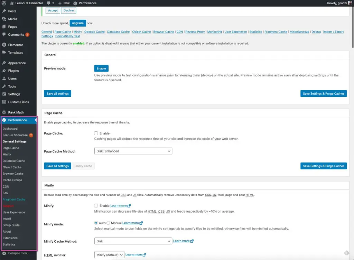This screenshot has width=354, height=260.
Task: Open Database Cache submenu item
Action: (x=14, y=161)
